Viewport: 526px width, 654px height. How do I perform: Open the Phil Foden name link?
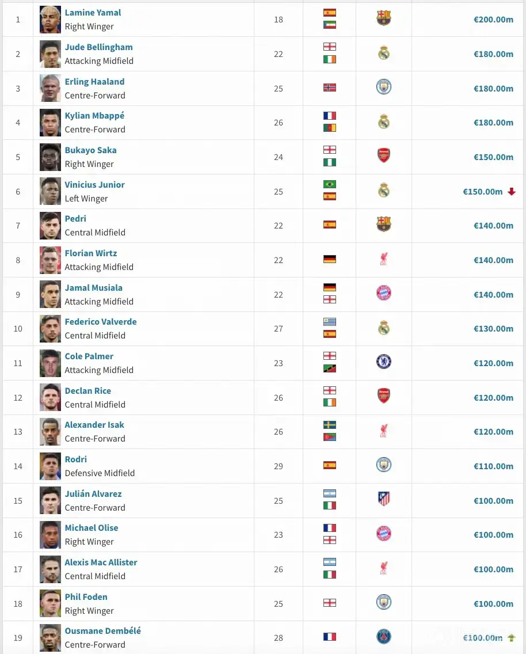[x=86, y=597]
